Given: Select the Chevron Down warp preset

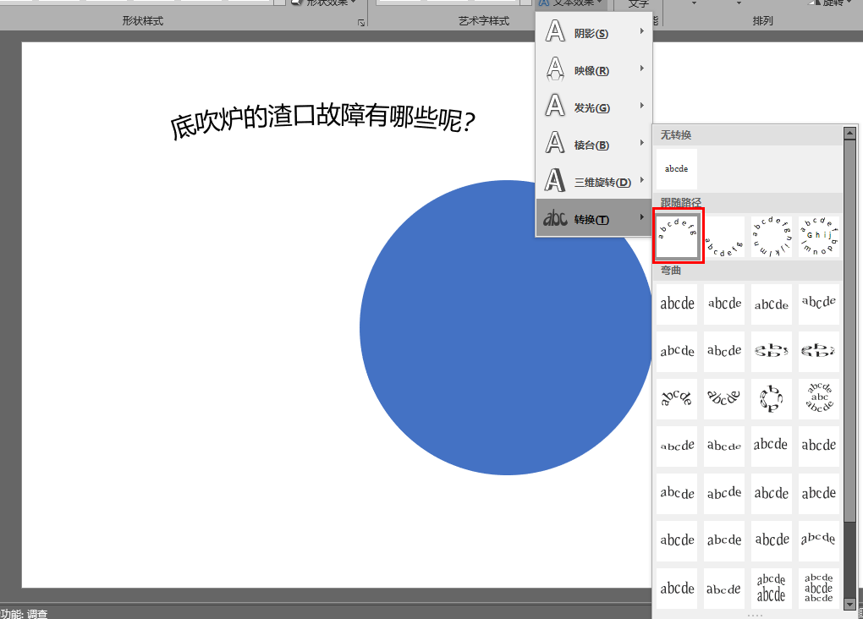Looking at the screenshot, I should click(724, 352).
